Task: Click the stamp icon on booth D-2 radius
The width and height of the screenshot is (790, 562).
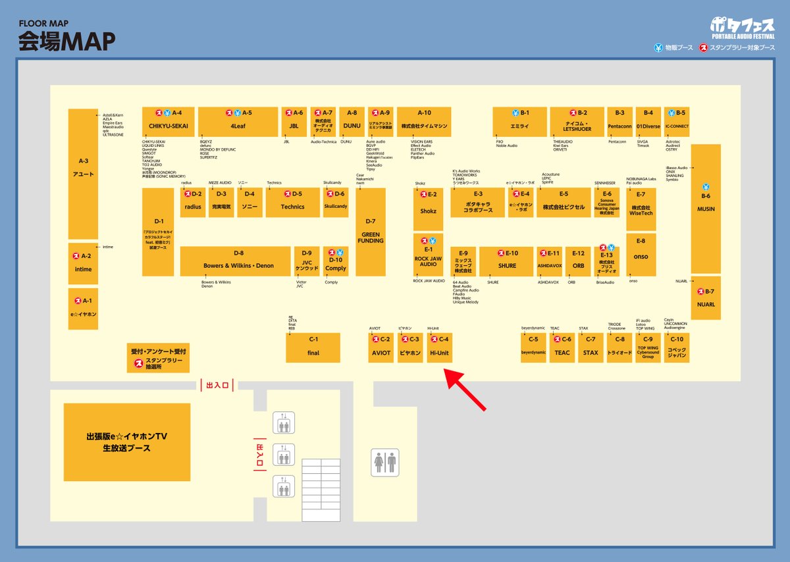Action: 187,193
